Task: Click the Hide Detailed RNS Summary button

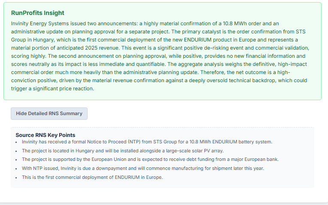Action: pyautogui.click(x=49, y=114)
